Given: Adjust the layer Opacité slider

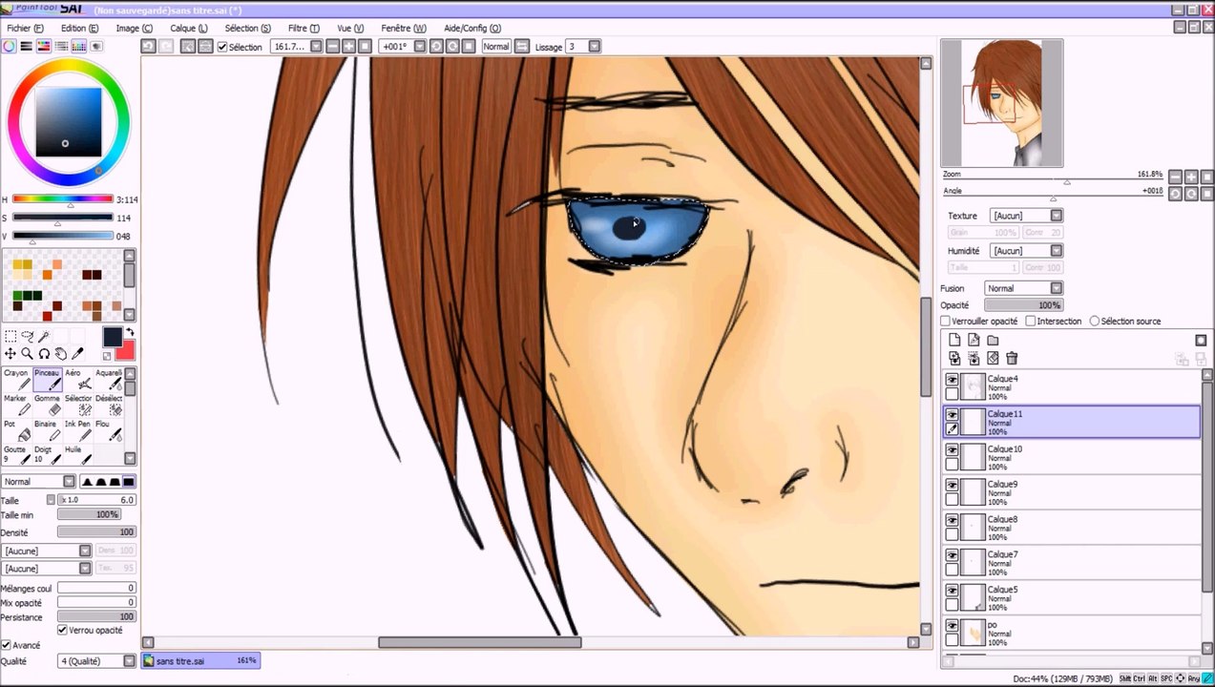Looking at the screenshot, I should click(x=1023, y=305).
